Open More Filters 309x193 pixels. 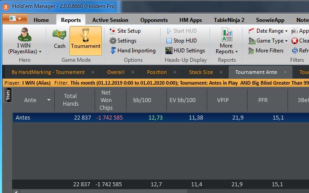click(x=265, y=51)
